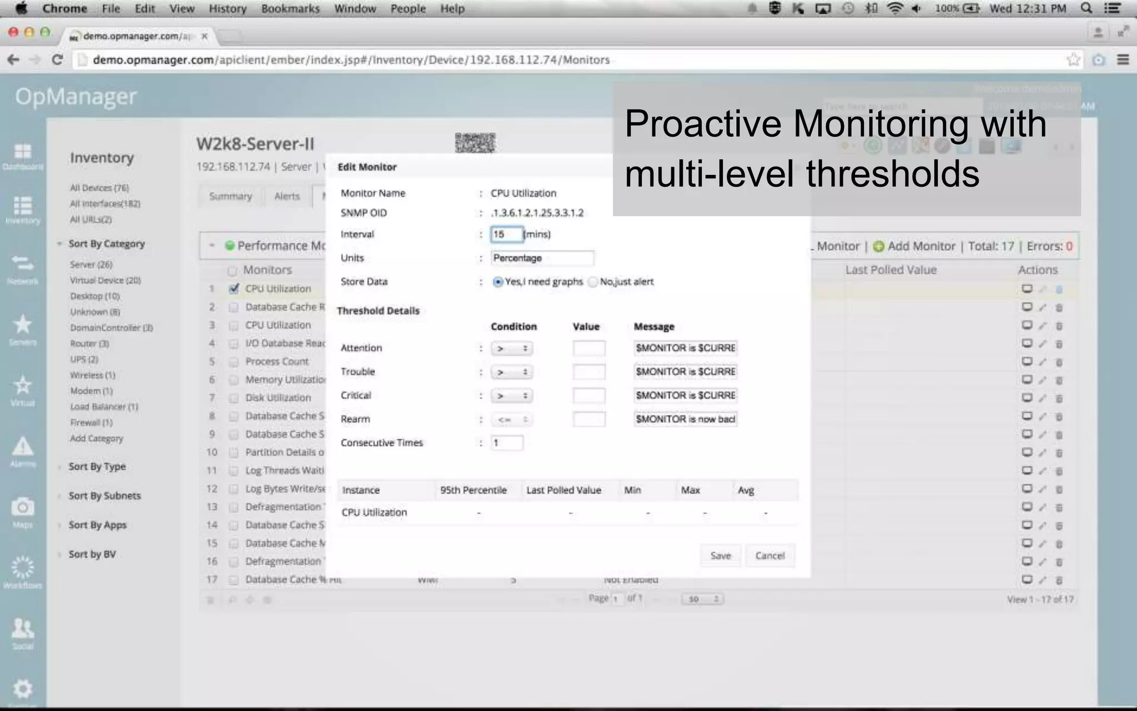
Task: Click Critical message text field
Action: pos(686,395)
